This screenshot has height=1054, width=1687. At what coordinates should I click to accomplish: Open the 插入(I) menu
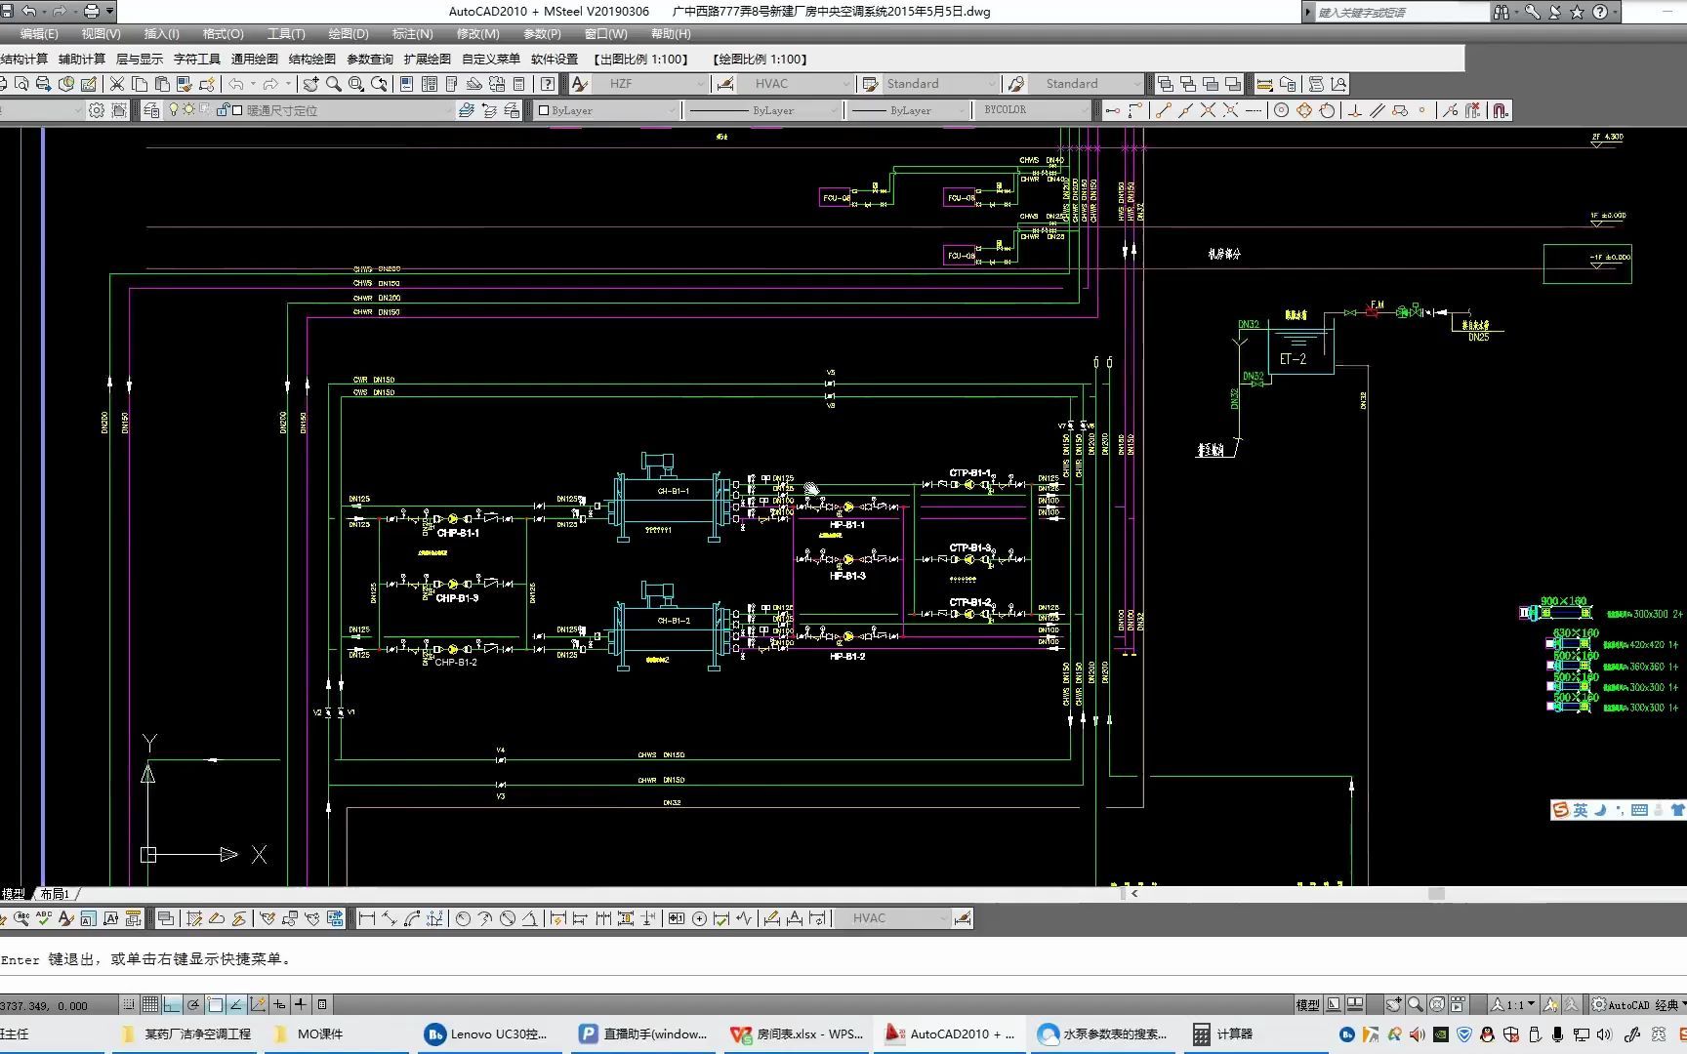[x=162, y=34]
